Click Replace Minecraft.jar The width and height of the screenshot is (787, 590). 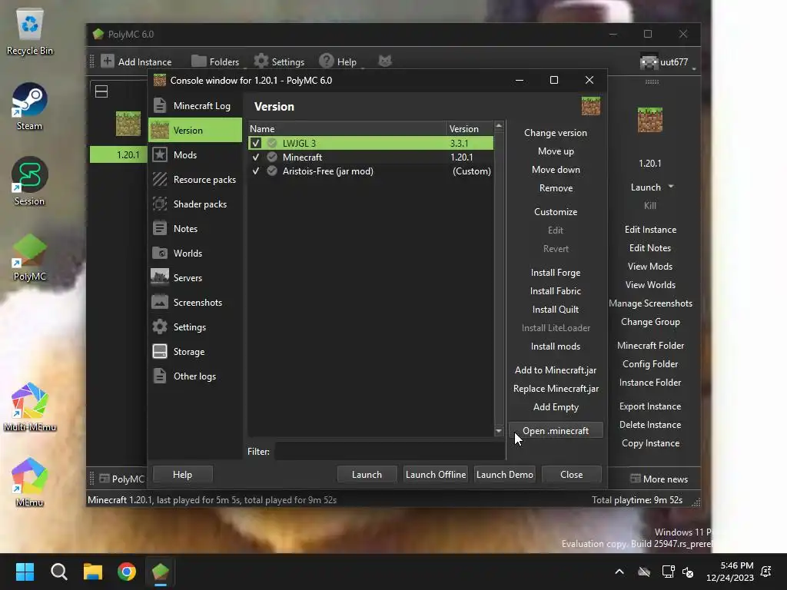tap(556, 389)
